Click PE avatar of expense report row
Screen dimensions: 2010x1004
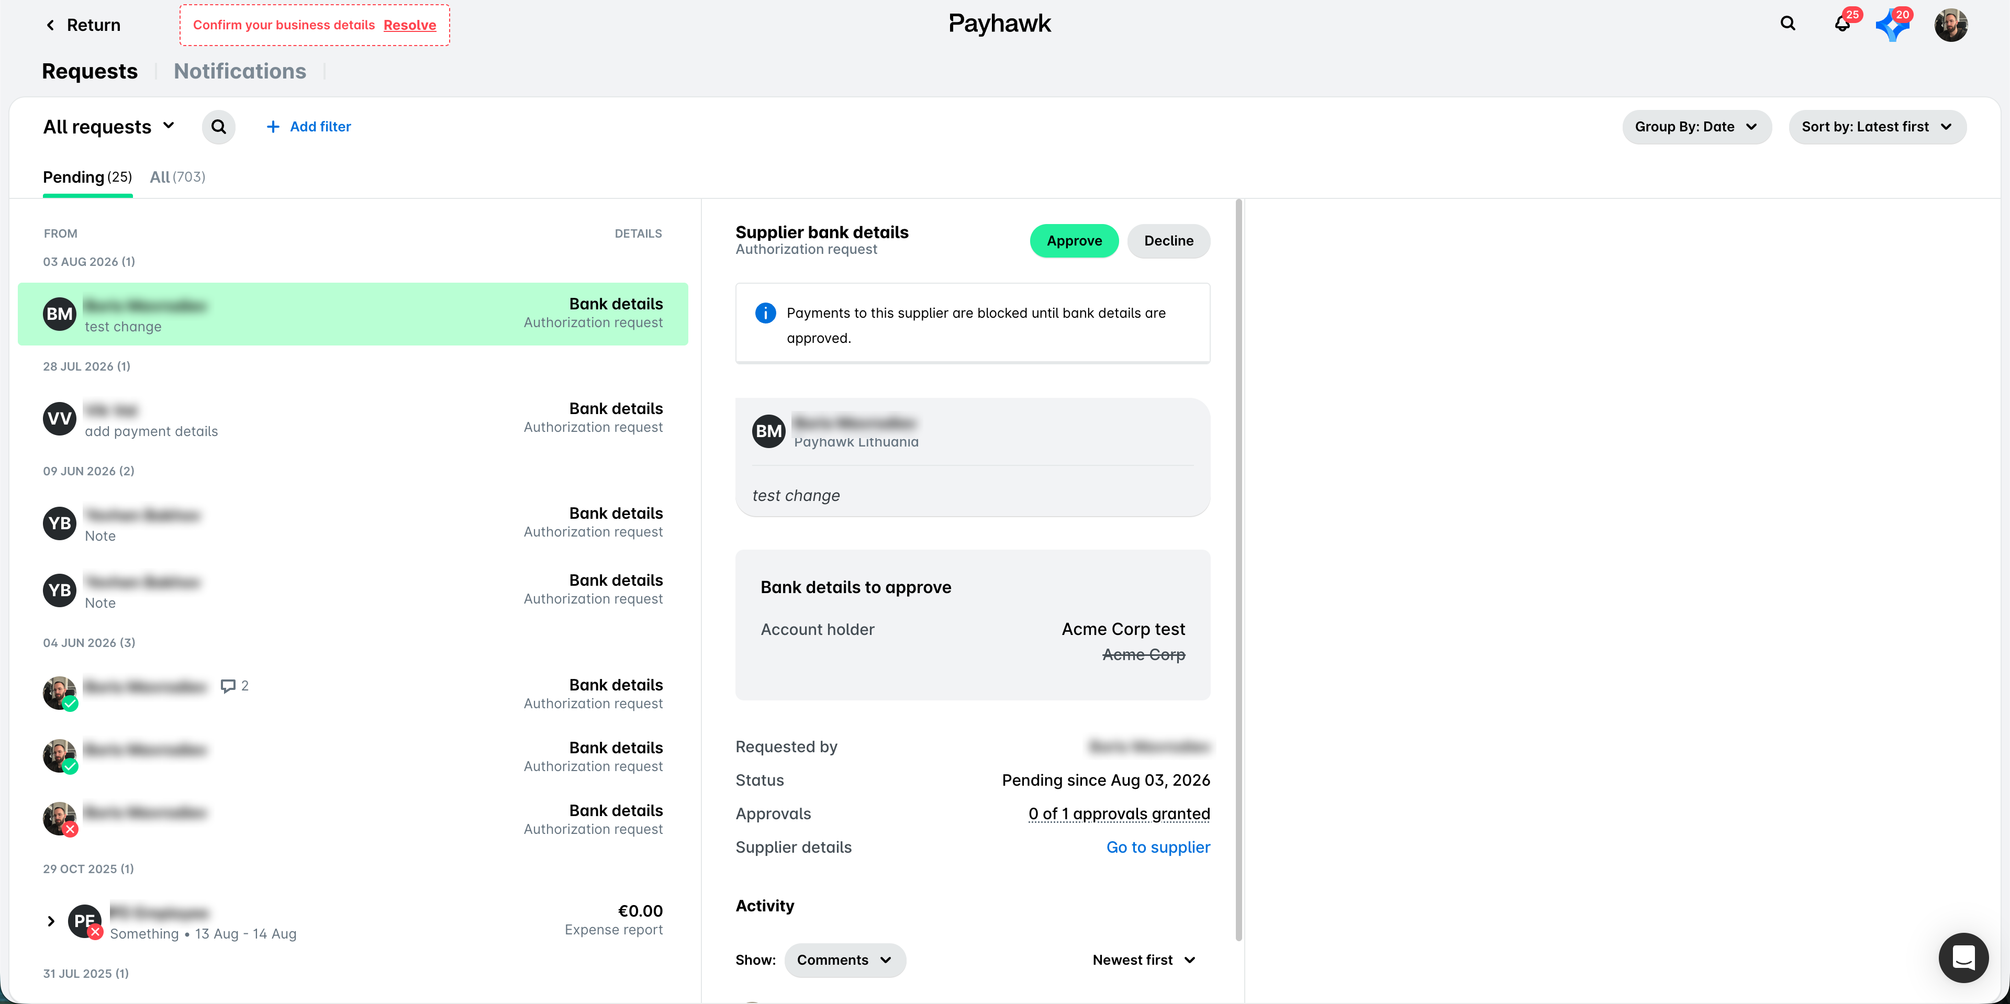[84, 921]
